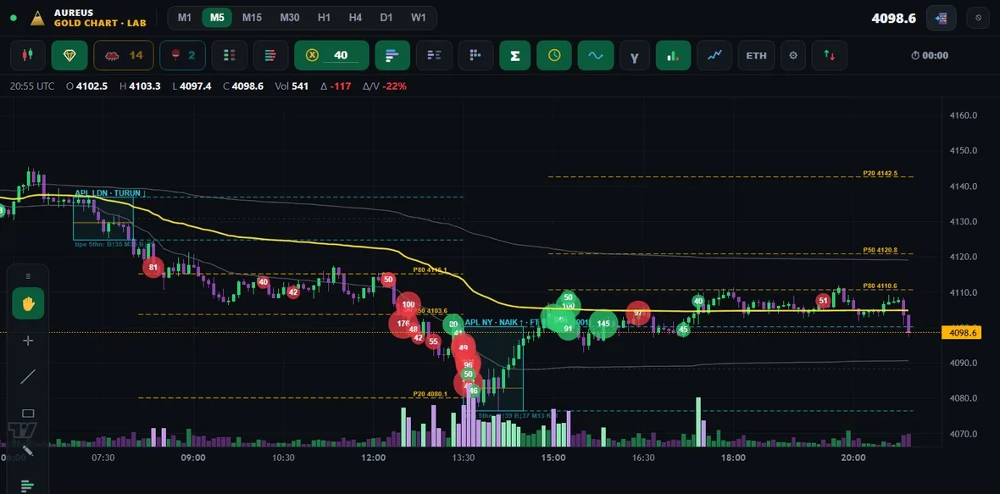Open the colored grid list icon

click(x=230, y=55)
